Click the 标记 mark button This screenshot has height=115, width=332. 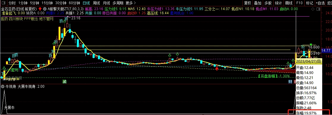[x=309, y=3]
